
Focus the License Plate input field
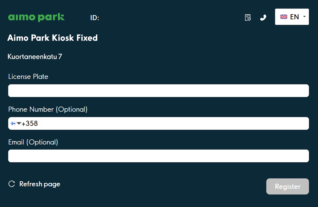tap(158, 91)
